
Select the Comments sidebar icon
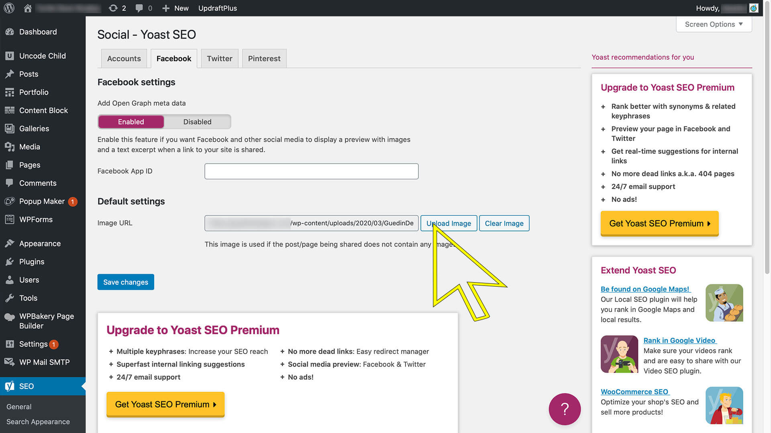[10, 183]
